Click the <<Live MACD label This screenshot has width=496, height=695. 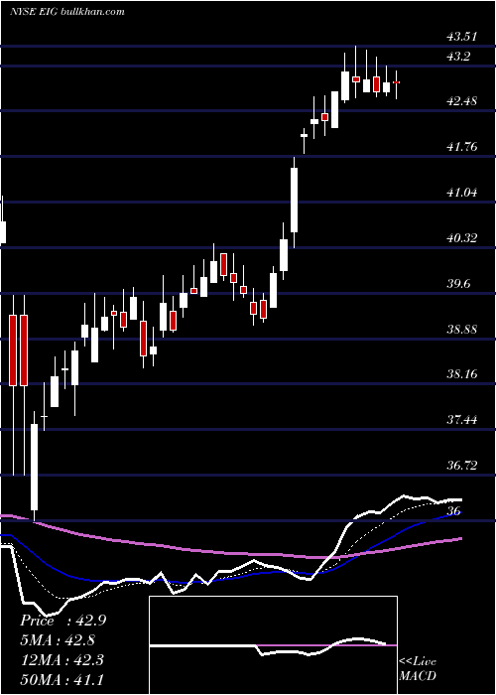tap(418, 668)
